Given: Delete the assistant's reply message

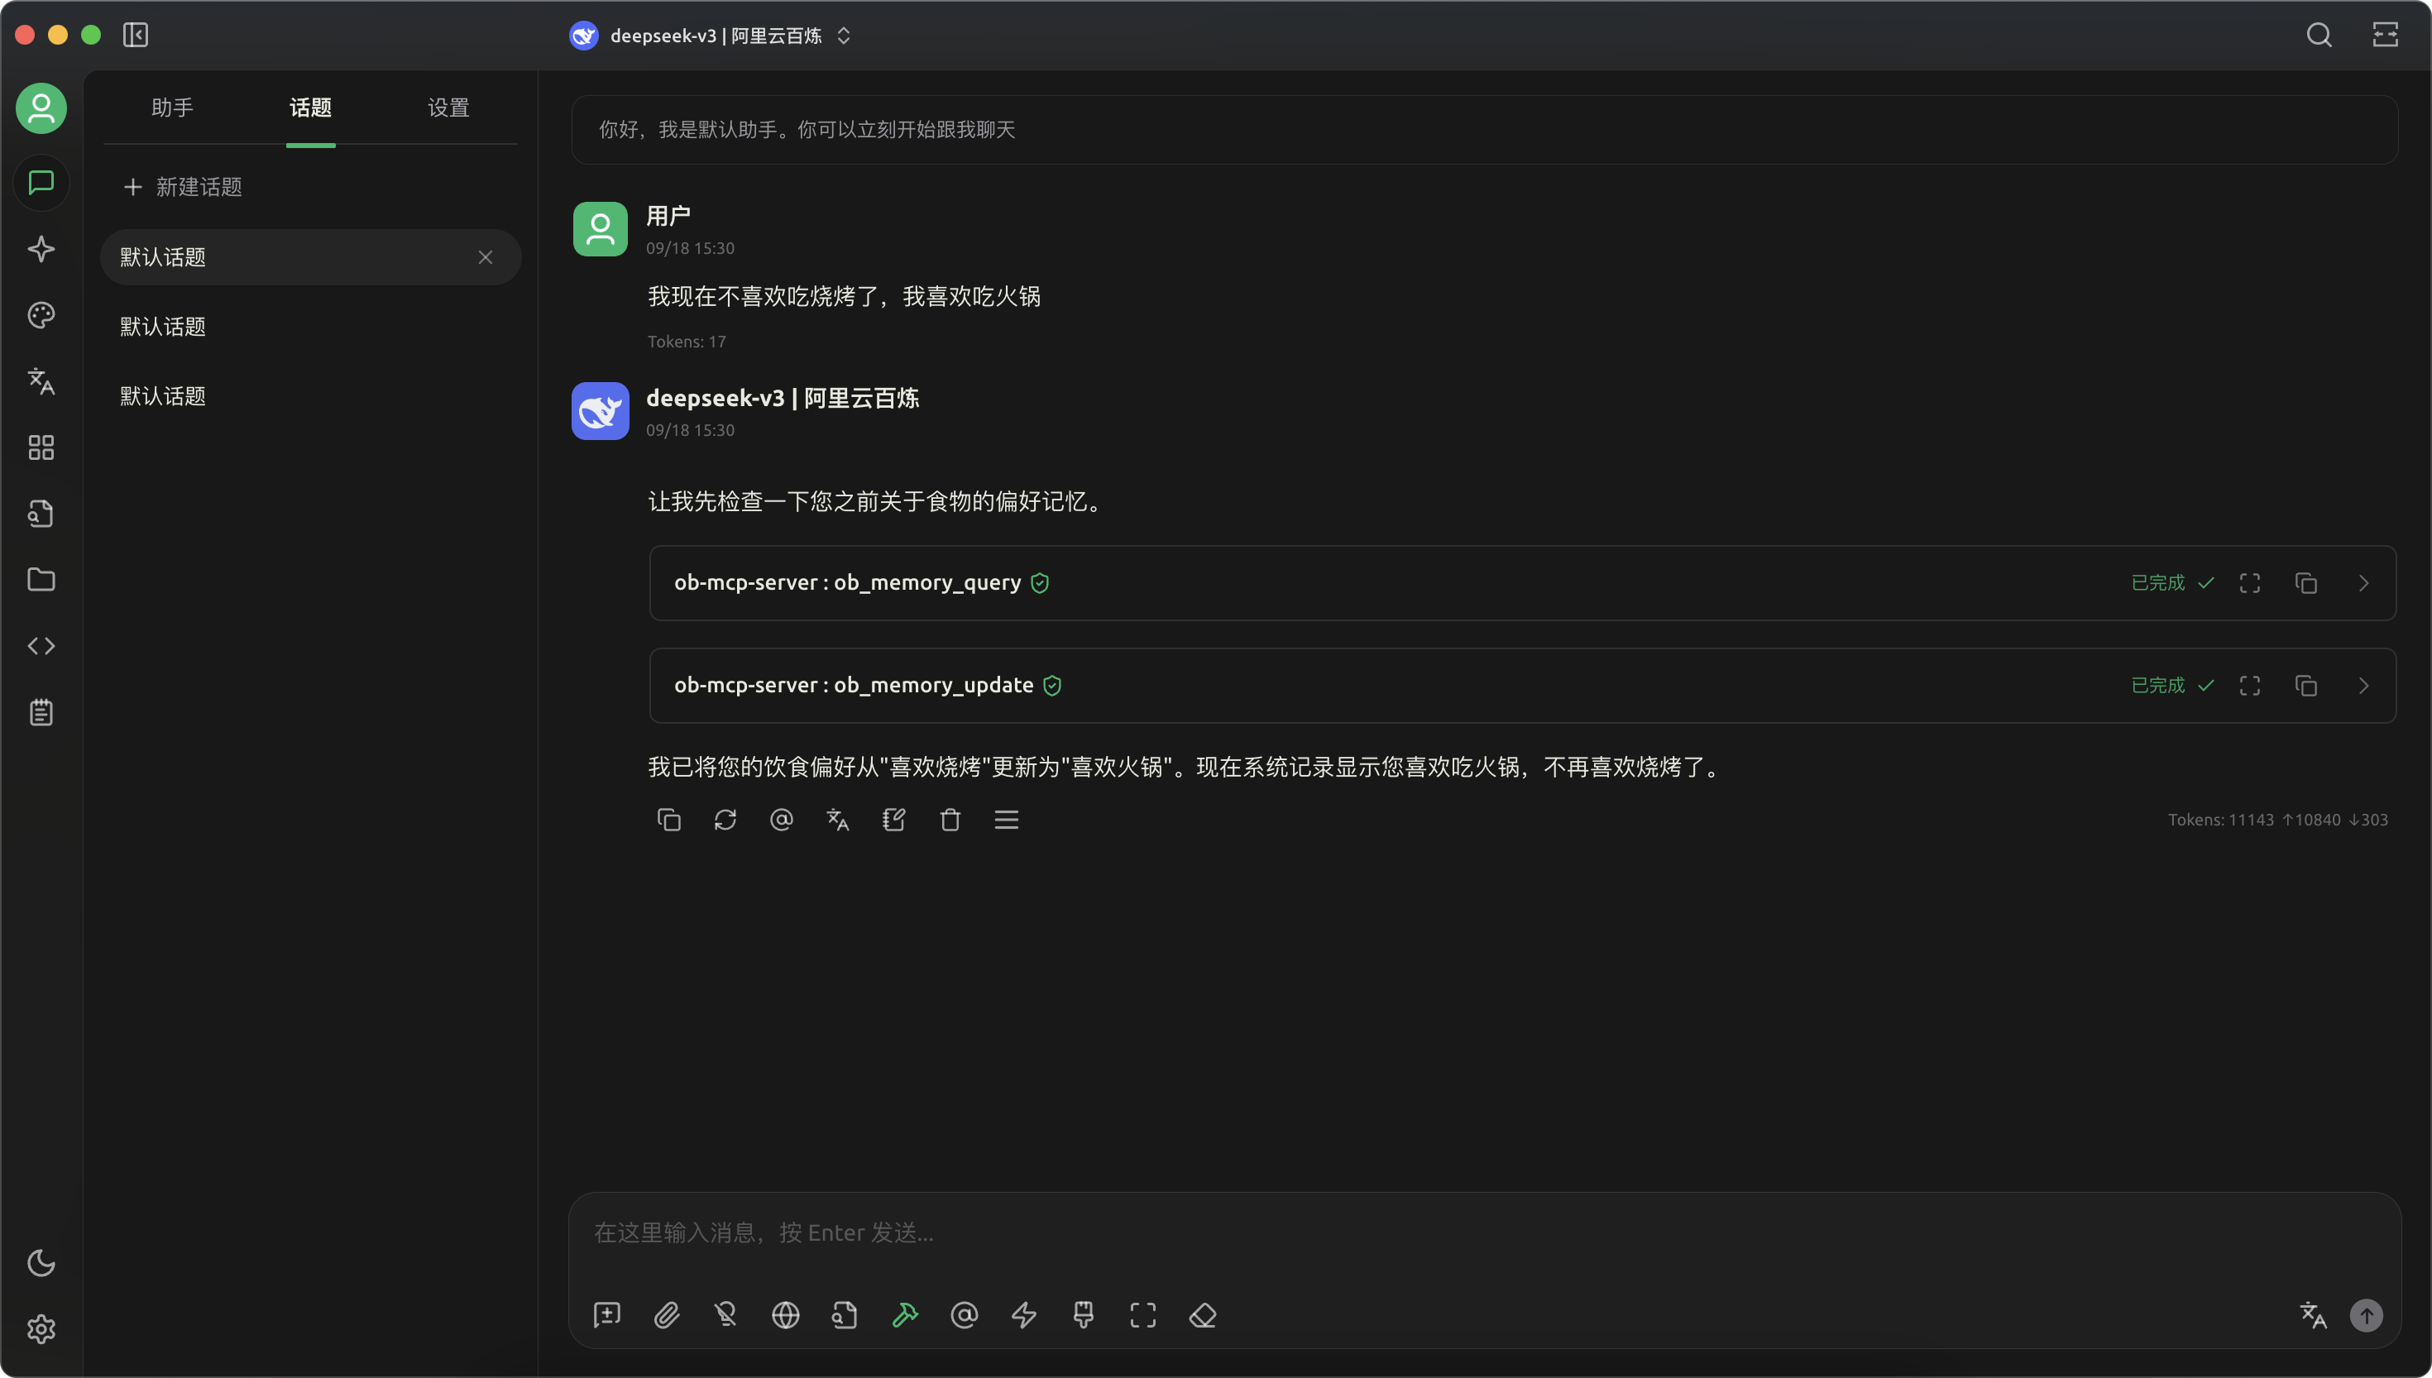Looking at the screenshot, I should [950, 820].
